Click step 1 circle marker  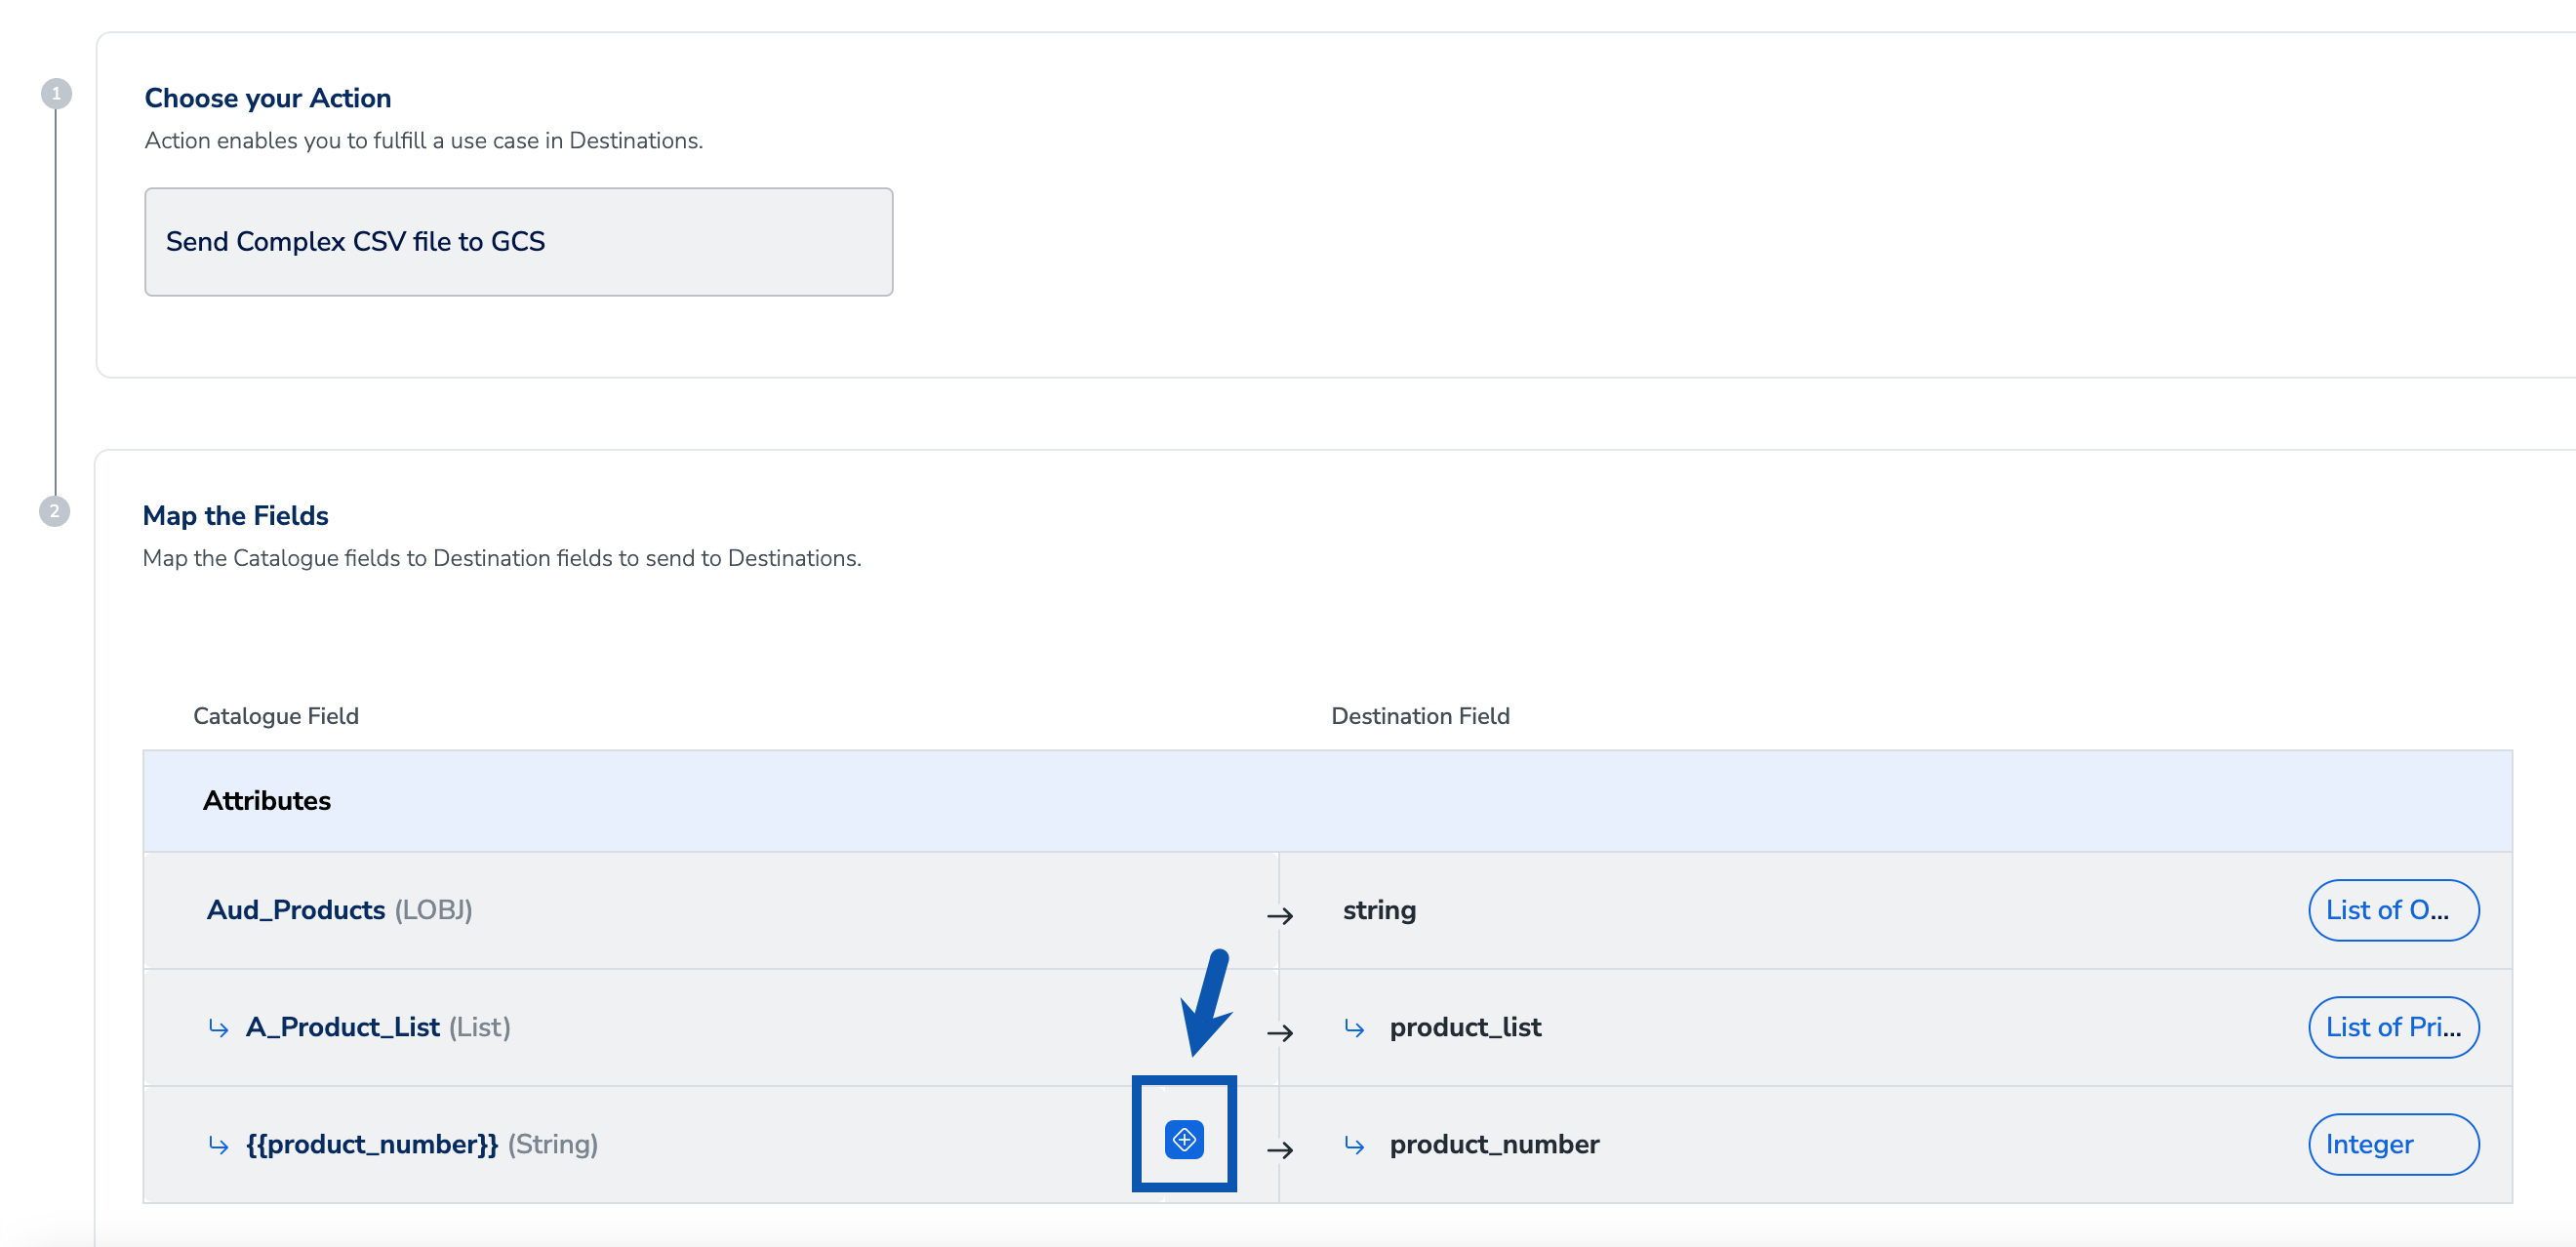tap(56, 94)
